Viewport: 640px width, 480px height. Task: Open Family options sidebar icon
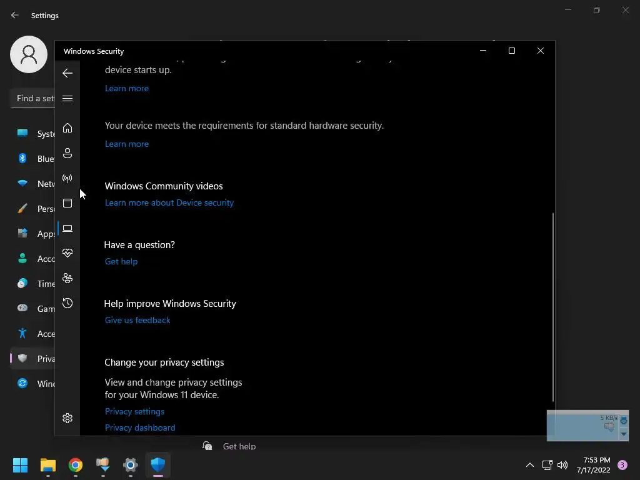(67, 278)
